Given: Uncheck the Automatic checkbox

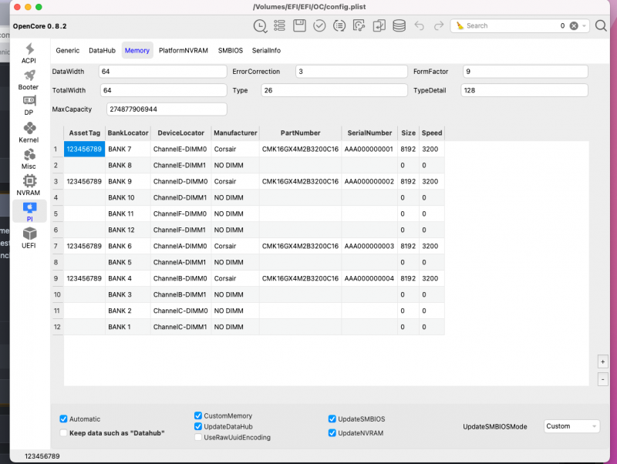Looking at the screenshot, I should (x=63, y=419).
